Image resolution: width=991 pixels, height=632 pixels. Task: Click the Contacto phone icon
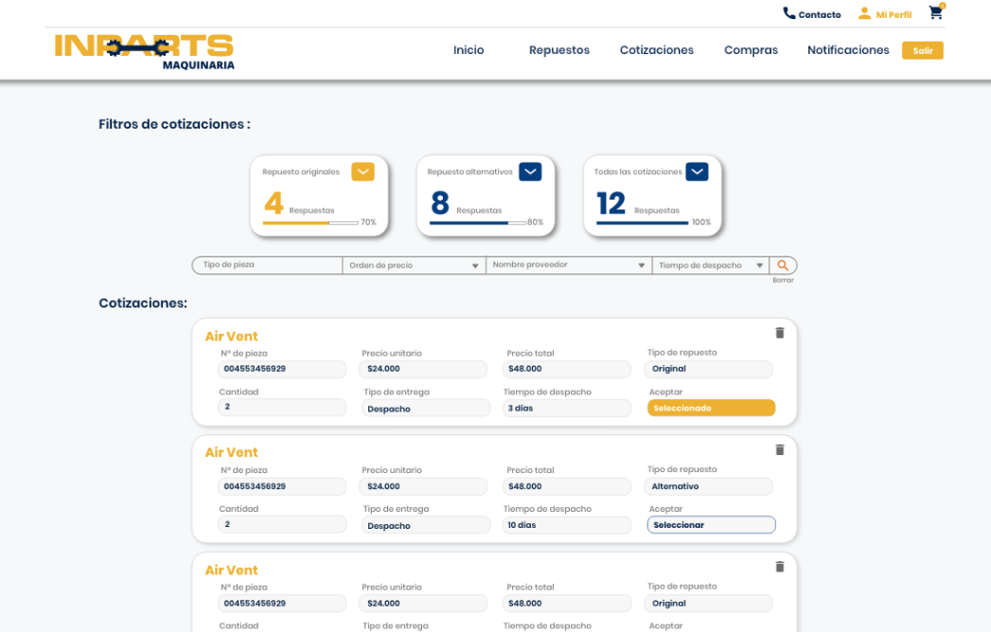pyautogui.click(x=788, y=14)
